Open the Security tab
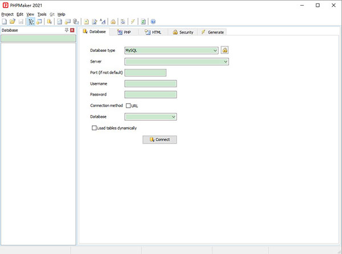 tap(182, 32)
